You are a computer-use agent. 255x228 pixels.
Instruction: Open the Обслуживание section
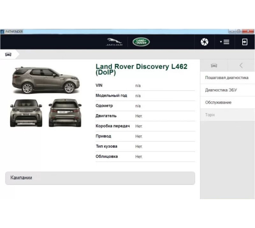click(218, 102)
